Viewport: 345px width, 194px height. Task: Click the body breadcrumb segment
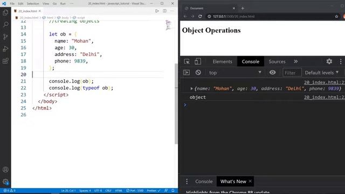65,18
